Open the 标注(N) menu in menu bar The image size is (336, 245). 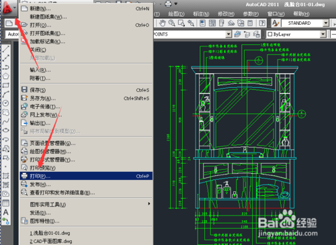(201, 14)
